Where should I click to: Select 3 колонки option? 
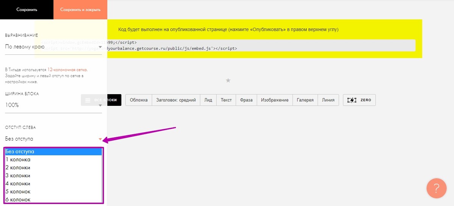point(53,175)
